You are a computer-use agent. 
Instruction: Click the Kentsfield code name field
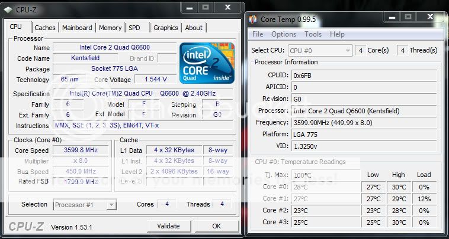pos(85,58)
